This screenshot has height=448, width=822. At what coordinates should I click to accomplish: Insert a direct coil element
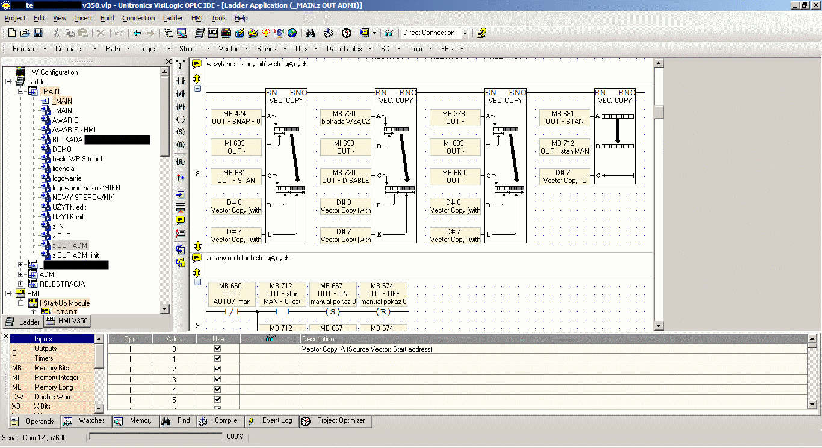180,119
